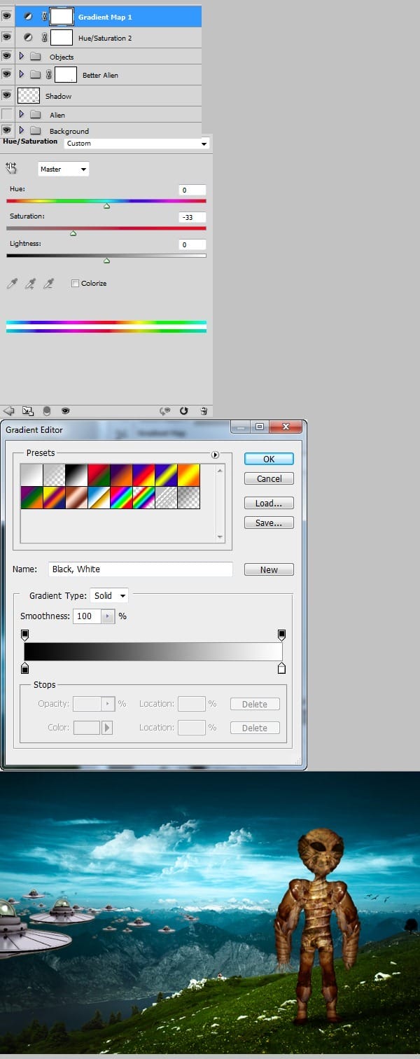Hide the Gradient Map 1 layer

click(7, 15)
